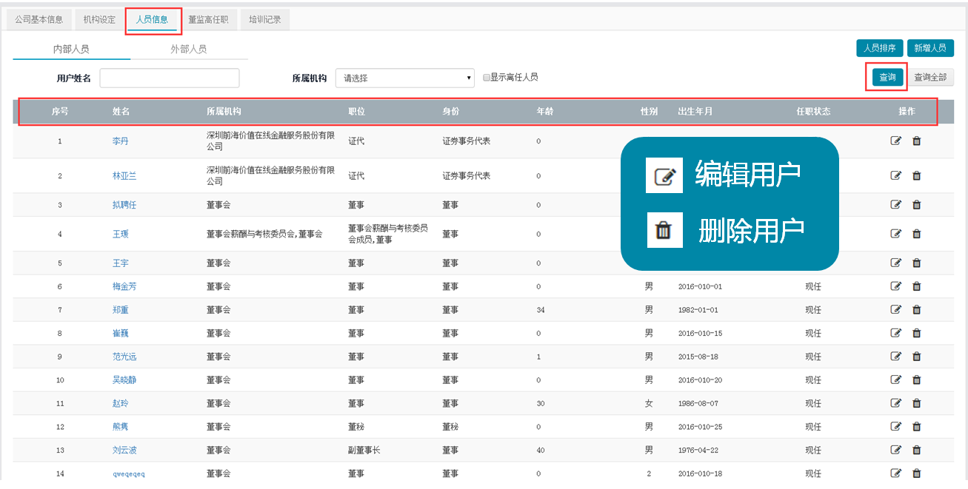Edit user 梅金芳
968x489 pixels.
tap(895, 286)
